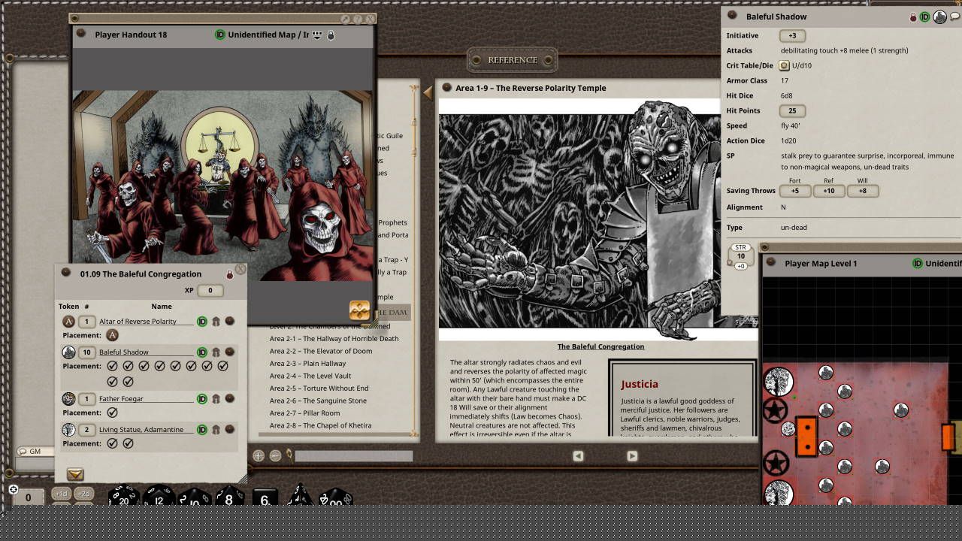
Task: Click the REFERENCE header label
Action: tap(513, 60)
